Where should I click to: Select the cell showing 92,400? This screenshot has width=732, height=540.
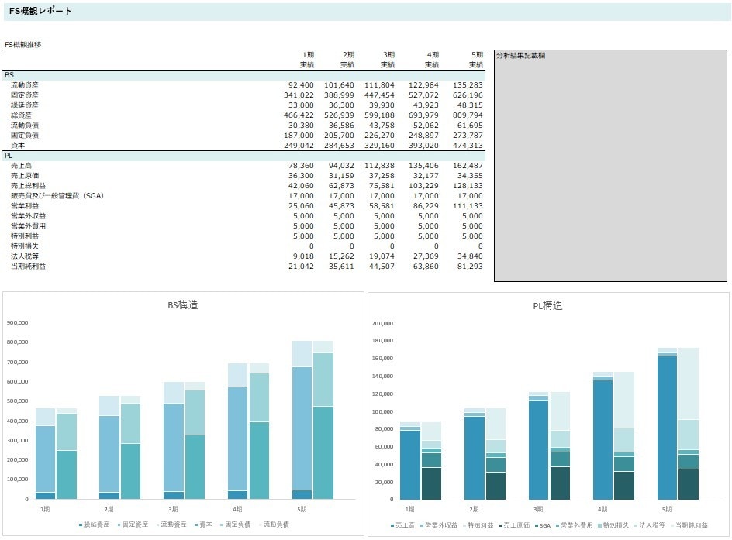click(x=301, y=85)
